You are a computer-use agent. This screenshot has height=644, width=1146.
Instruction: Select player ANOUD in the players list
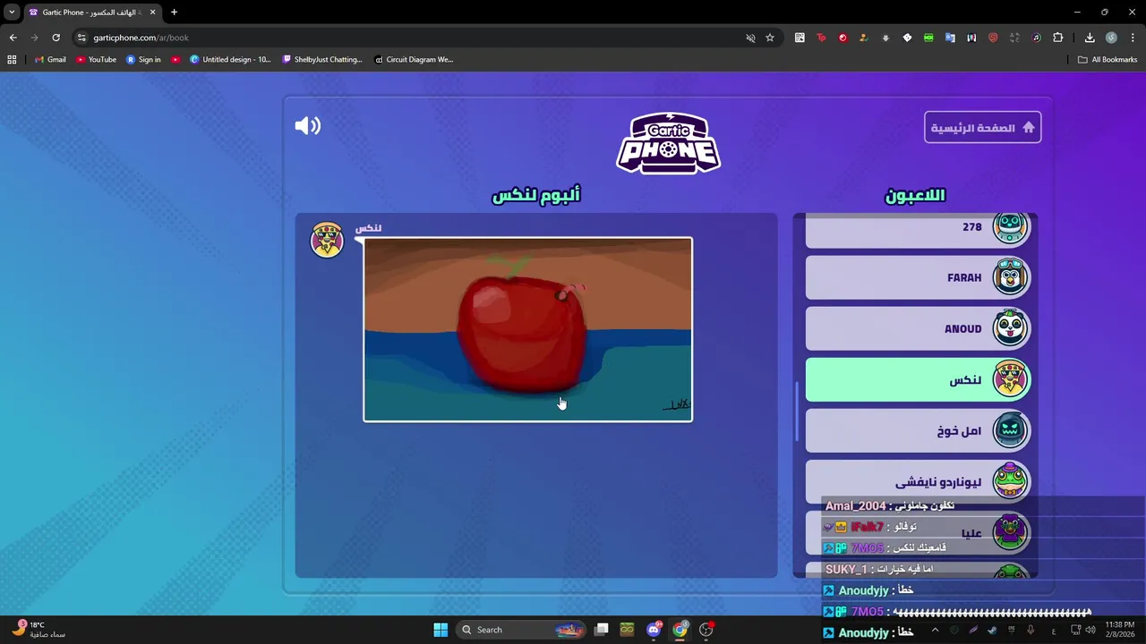(x=919, y=329)
